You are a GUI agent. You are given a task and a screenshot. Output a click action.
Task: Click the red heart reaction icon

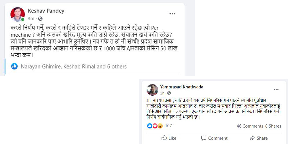155,126
